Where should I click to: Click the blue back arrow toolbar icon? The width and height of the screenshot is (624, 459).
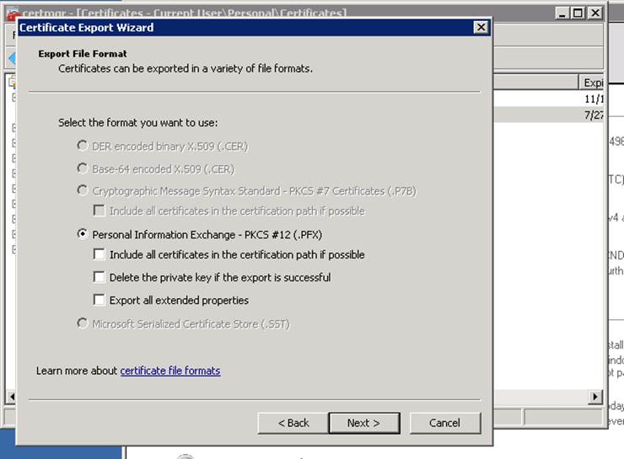click(11, 58)
